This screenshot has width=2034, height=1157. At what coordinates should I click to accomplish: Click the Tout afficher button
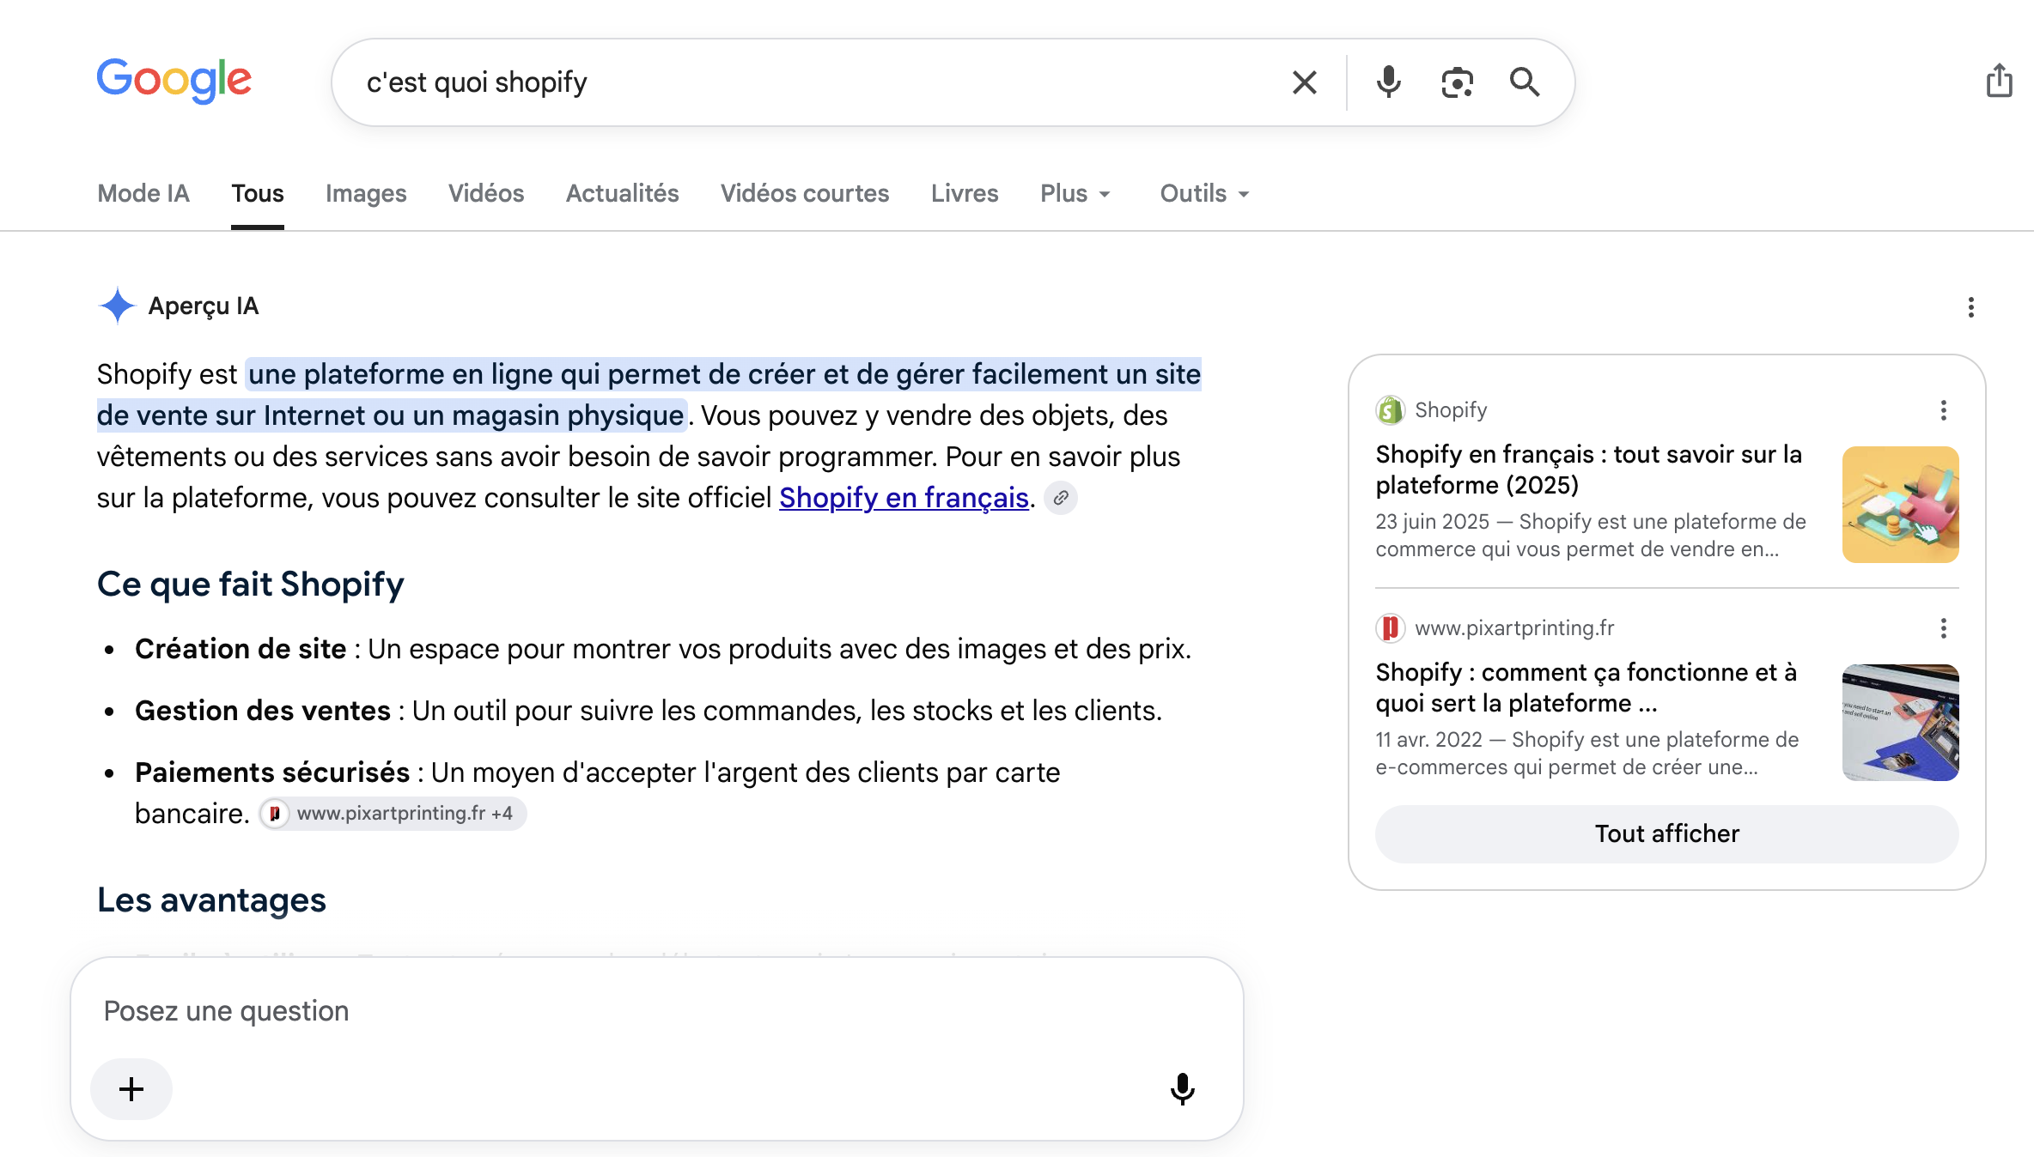[x=1666, y=834]
